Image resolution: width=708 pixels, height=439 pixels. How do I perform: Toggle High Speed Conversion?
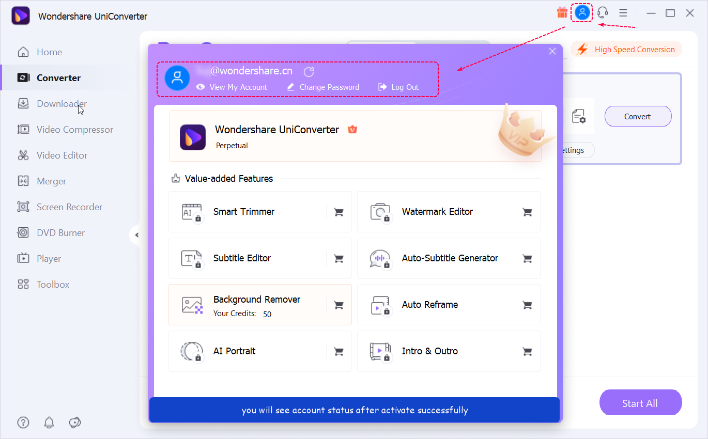pyautogui.click(x=626, y=50)
